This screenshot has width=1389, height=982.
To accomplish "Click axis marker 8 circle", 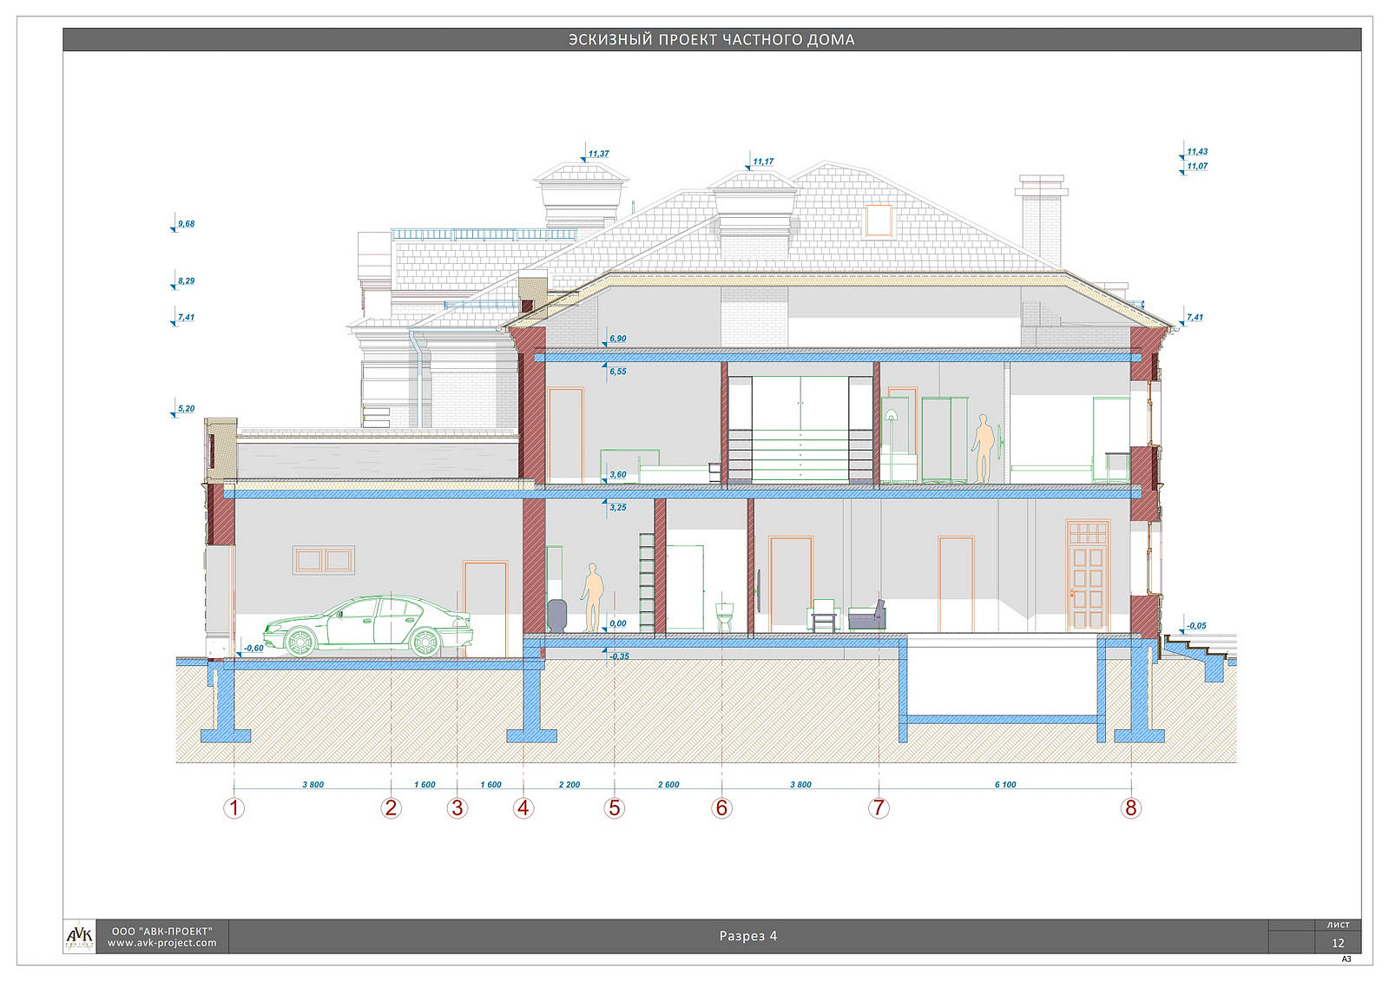I will click(x=1130, y=808).
